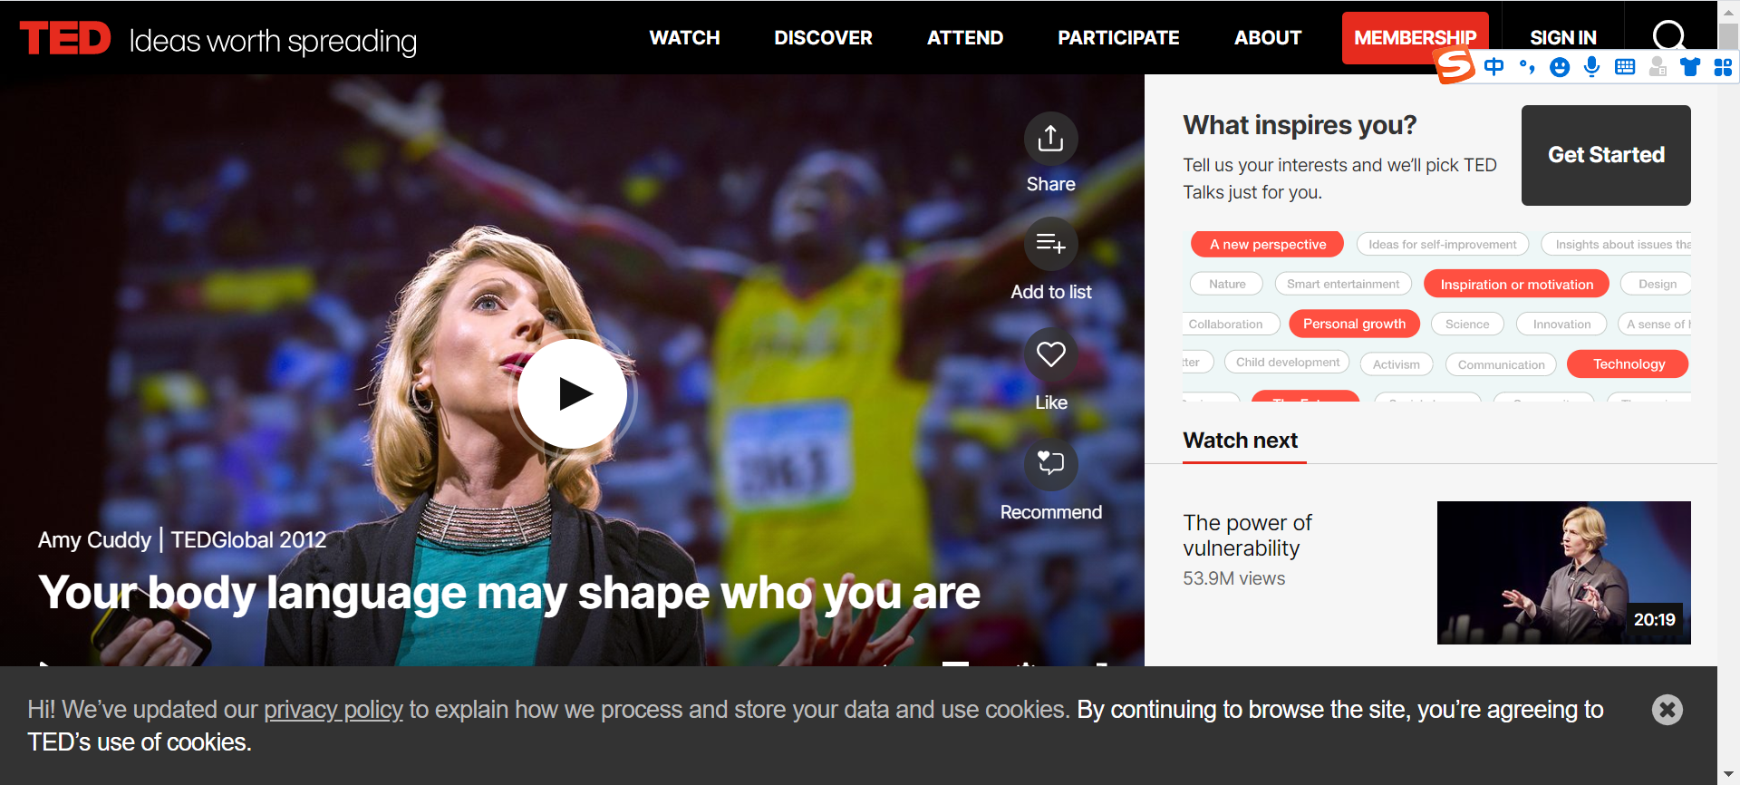Open the soft keyboard icon in IME bar
Image resolution: width=1740 pixels, height=785 pixels.
pyautogui.click(x=1625, y=67)
